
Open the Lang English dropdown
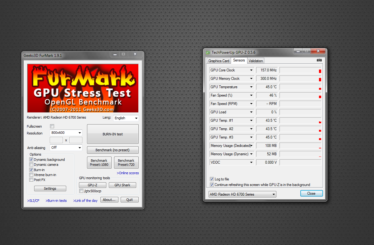coord(126,118)
